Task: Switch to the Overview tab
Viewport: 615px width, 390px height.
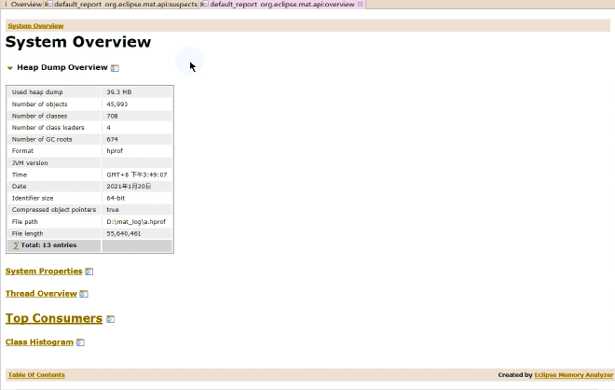Action: [x=26, y=5]
